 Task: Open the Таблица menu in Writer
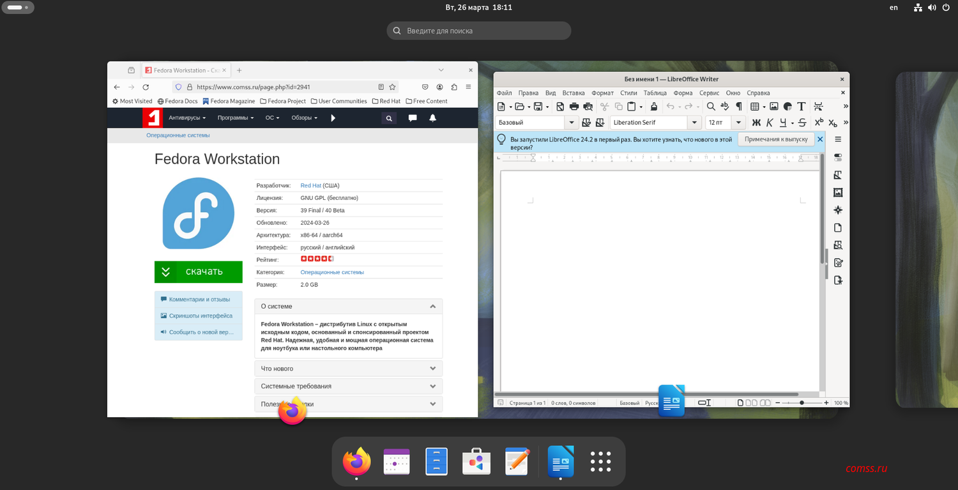pos(655,93)
